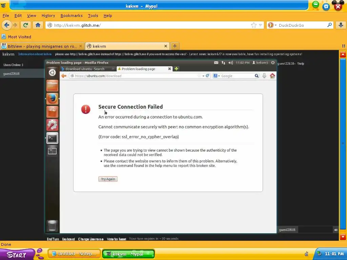Viewport: 347px width, 260px height.
Task: Open the VM Firefox downloads arrow
Action: point(264,76)
